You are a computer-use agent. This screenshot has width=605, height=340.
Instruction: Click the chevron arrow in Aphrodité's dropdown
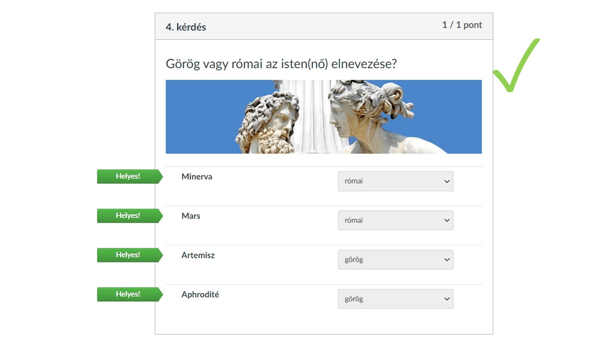447,299
